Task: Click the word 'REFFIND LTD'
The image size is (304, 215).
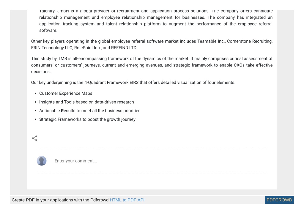Action: click(x=124, y=48)
